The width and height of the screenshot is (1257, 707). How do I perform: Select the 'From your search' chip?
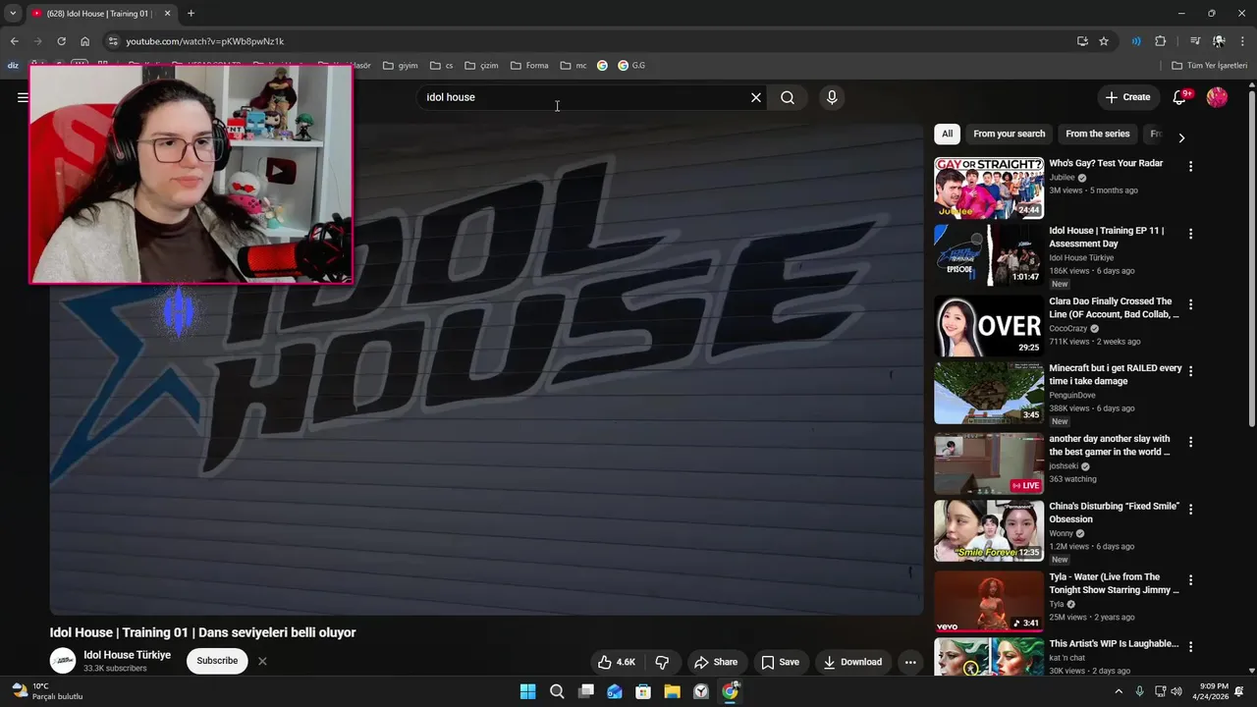coord(1009,134)
